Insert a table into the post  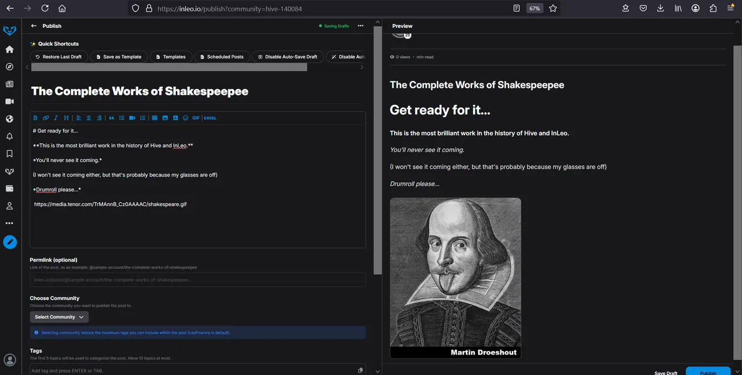[x=155, y=118]
